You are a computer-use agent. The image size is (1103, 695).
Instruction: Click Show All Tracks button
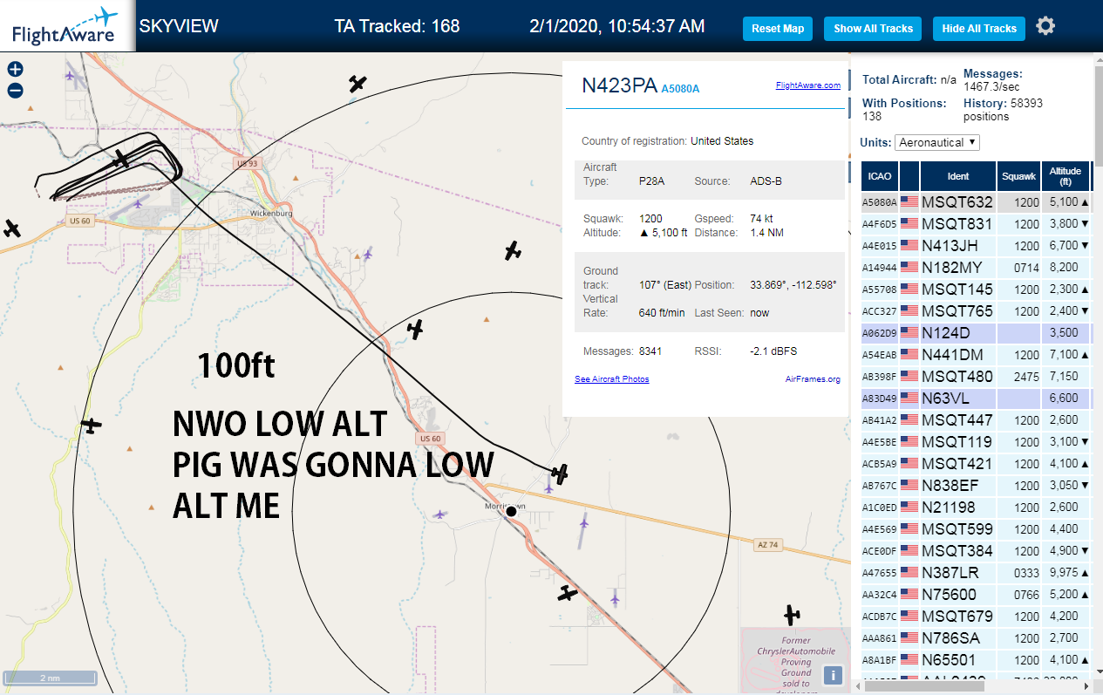click(873, 28)
